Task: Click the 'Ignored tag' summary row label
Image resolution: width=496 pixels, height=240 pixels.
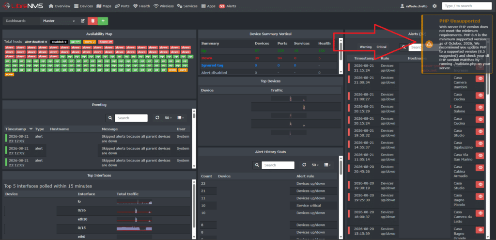Action: [x=212, y=65]
